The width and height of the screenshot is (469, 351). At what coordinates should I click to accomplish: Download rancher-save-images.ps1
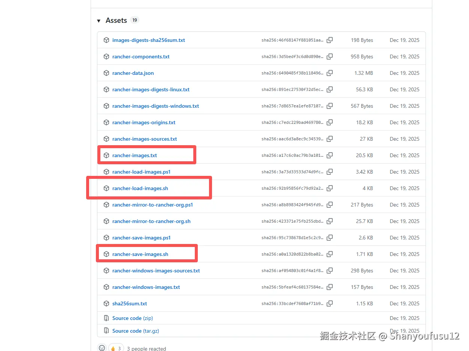click(142, 238)
